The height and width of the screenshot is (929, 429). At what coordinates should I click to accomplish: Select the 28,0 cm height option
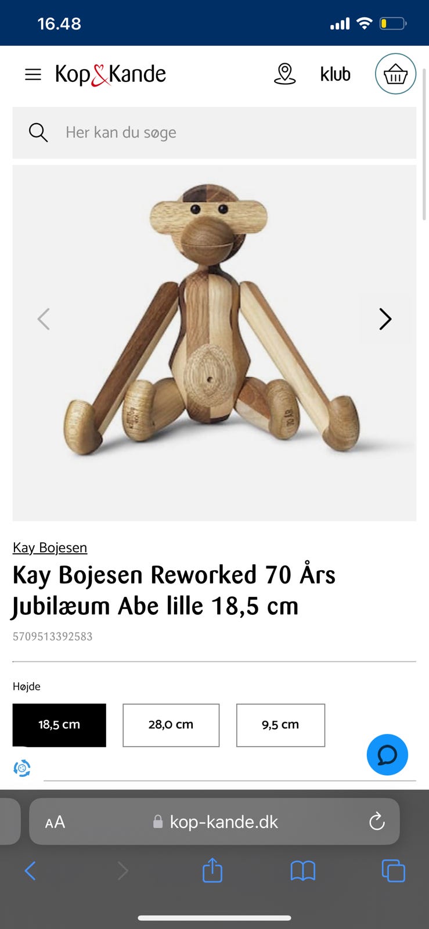171,725
